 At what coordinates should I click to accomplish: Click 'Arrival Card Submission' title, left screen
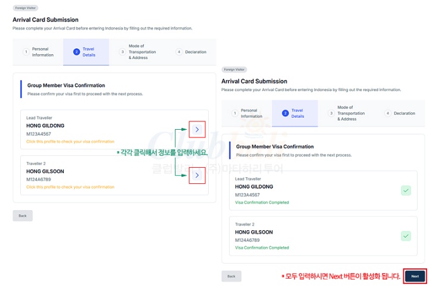tap(45, 20)
